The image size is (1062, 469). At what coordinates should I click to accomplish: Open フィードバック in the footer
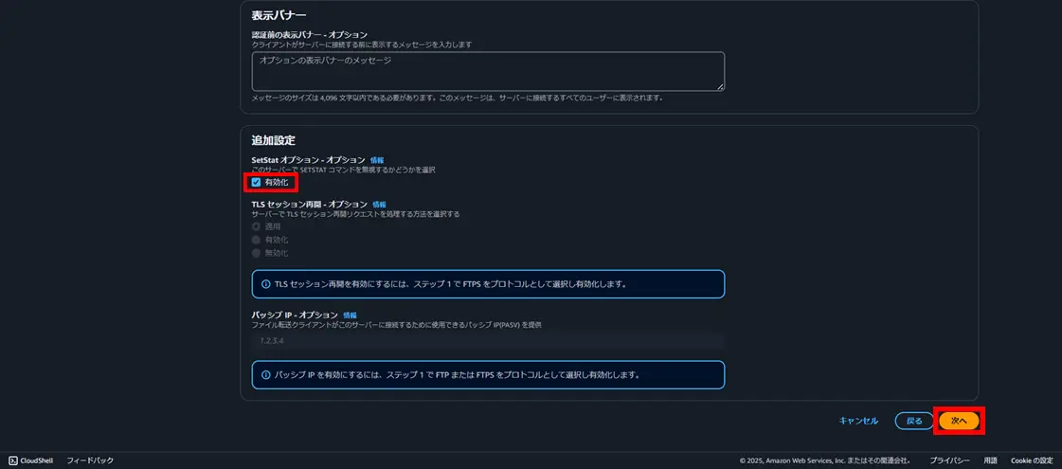pos(90,460)
